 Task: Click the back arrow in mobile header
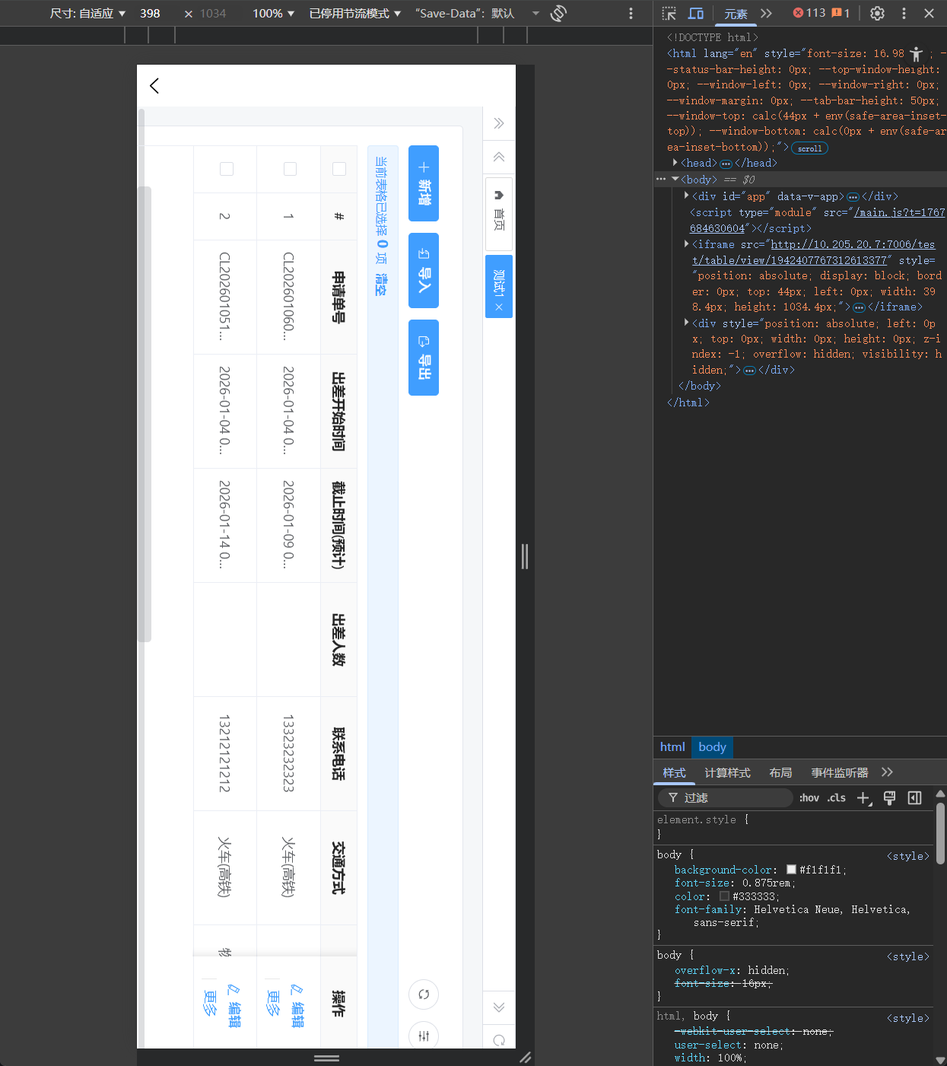[154, 86]
